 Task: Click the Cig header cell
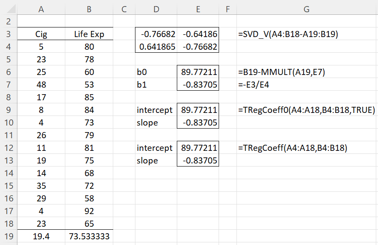click(41, 34)
